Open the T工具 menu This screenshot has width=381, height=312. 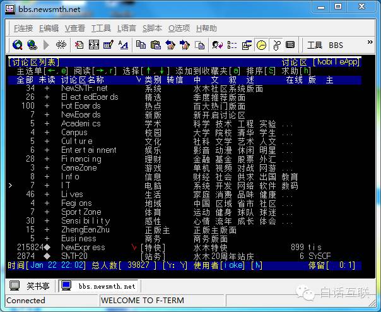tap(101, 28)
